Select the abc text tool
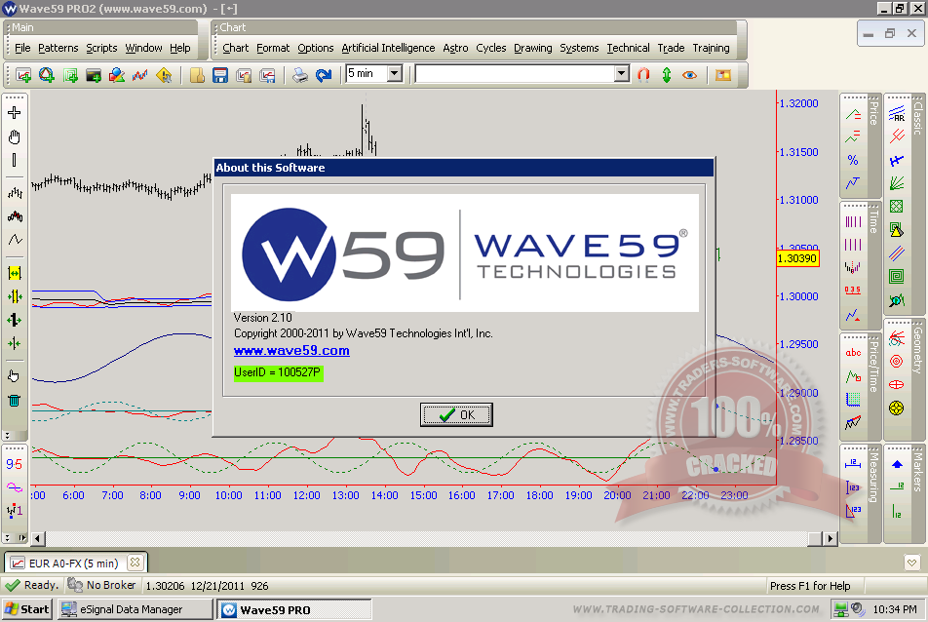Image resolution: width=928 pixels, height=622 pixels. [x=853, y=353]
